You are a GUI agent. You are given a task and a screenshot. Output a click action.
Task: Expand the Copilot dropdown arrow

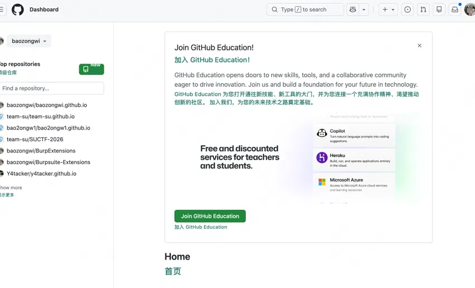pyautogui.click(x=364, y=9)
